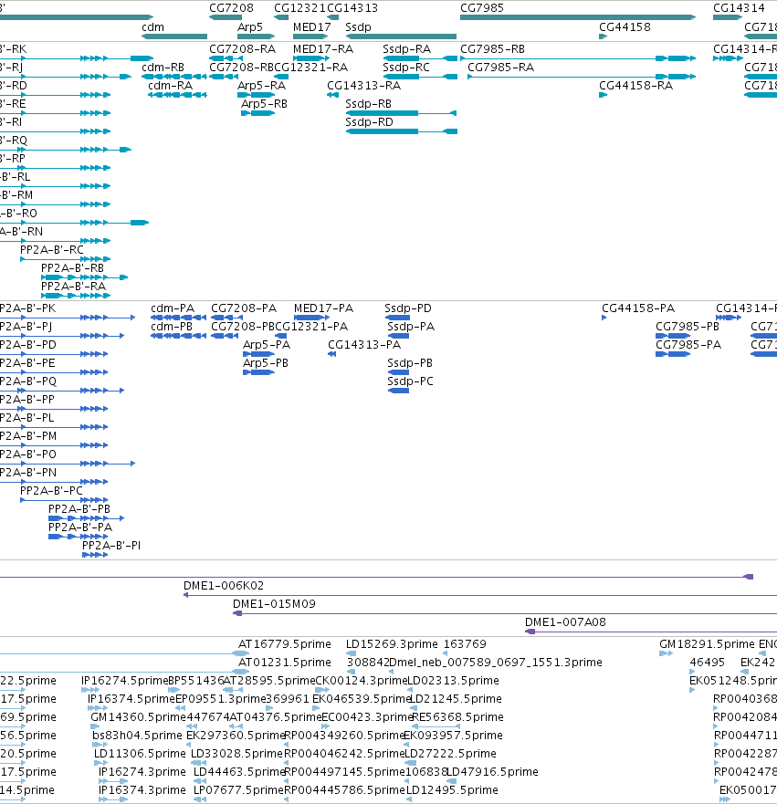777x804 pixels.
Task: Click the Arp5-PA protein label
Action: click(x=267, y=345)
